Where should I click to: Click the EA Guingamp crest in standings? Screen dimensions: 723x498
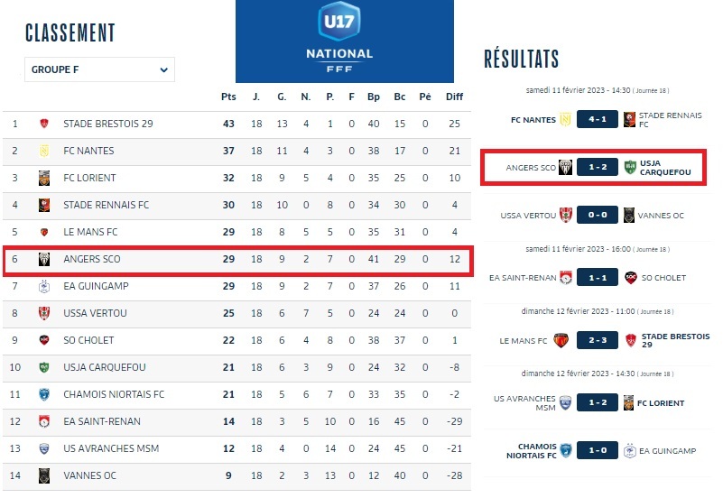43,286
